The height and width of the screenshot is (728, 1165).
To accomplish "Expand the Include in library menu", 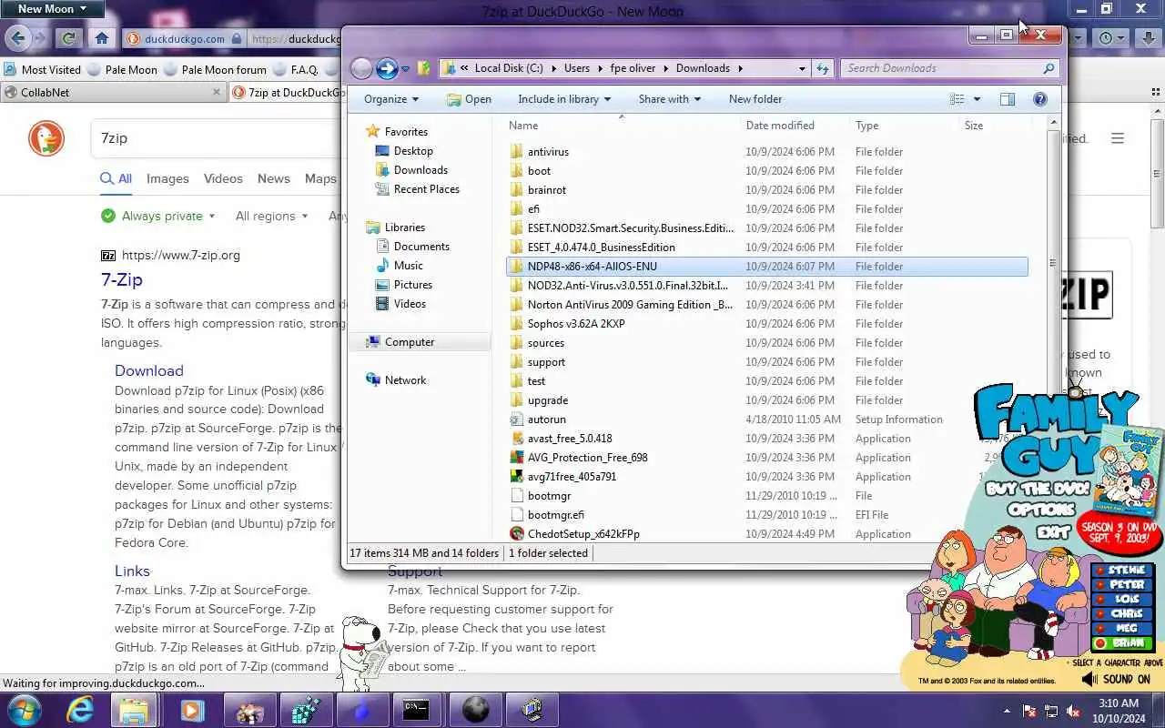I will [x=564, y=99].
